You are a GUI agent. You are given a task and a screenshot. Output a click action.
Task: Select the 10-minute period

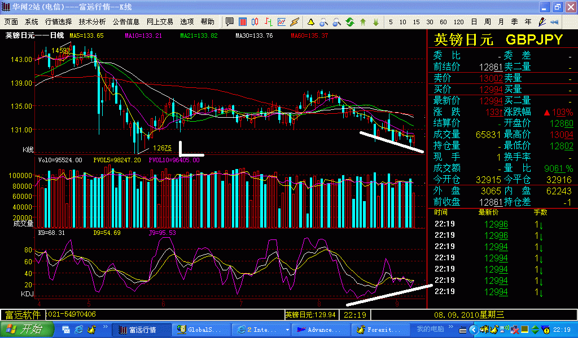point(403,22)
